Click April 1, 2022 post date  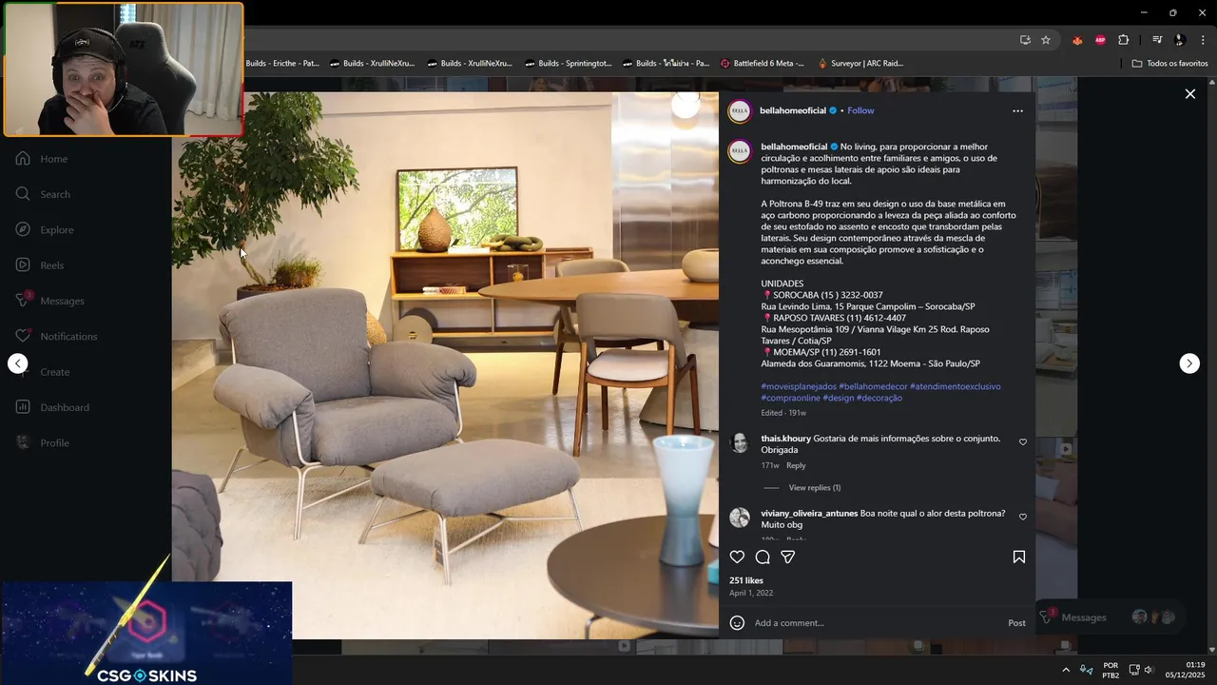tap(751, 593)
